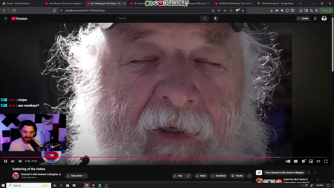The image size is (334, 188).
Task: Like the video with 24K likes
Action: click(178, 176)
